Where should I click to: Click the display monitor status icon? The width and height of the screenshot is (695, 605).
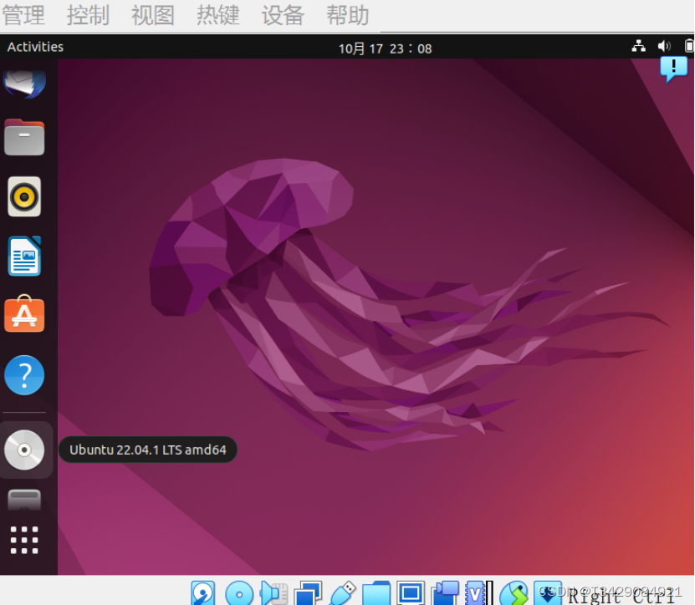[411, 593]
